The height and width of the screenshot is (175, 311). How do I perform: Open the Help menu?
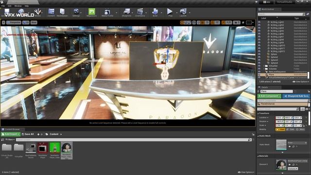click(27, 6)
